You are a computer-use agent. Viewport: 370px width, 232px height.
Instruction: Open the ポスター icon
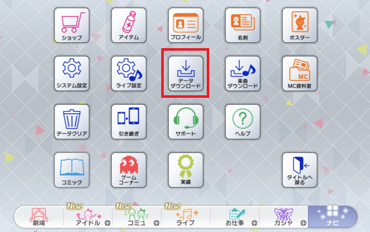coord(300,25)
